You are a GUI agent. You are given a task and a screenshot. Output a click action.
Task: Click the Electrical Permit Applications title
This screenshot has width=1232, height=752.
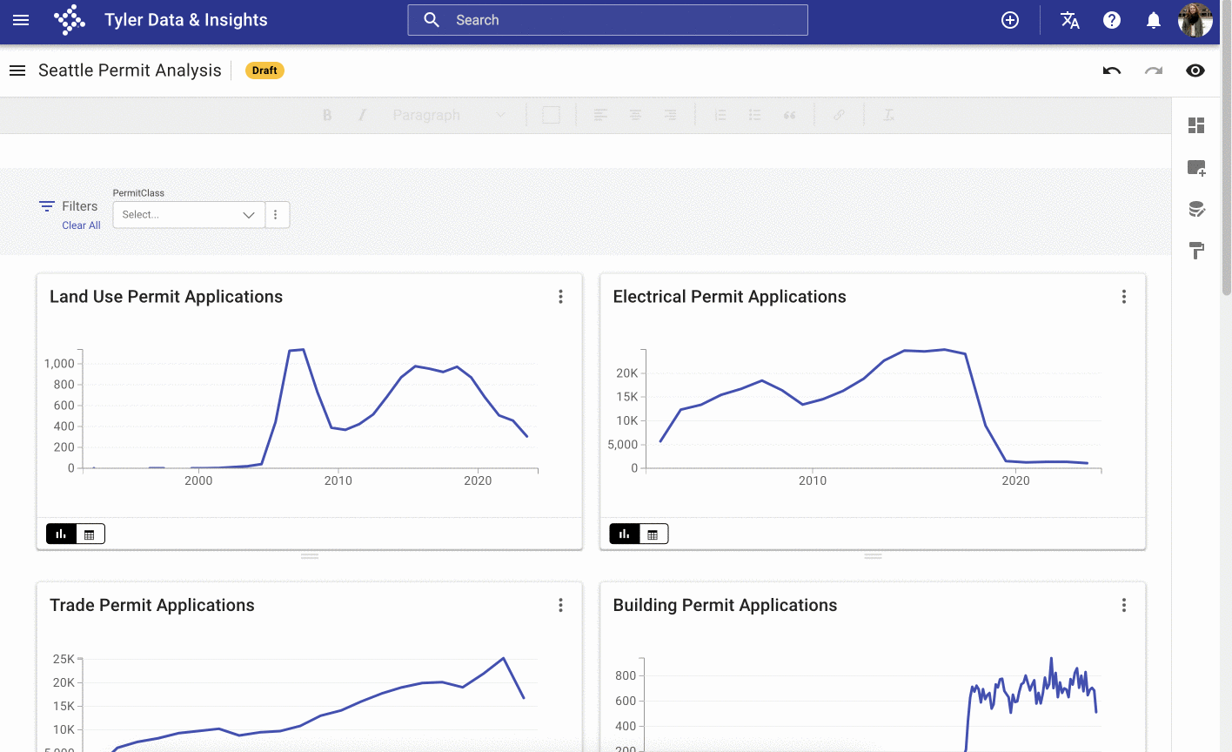(x=729, y=297)
